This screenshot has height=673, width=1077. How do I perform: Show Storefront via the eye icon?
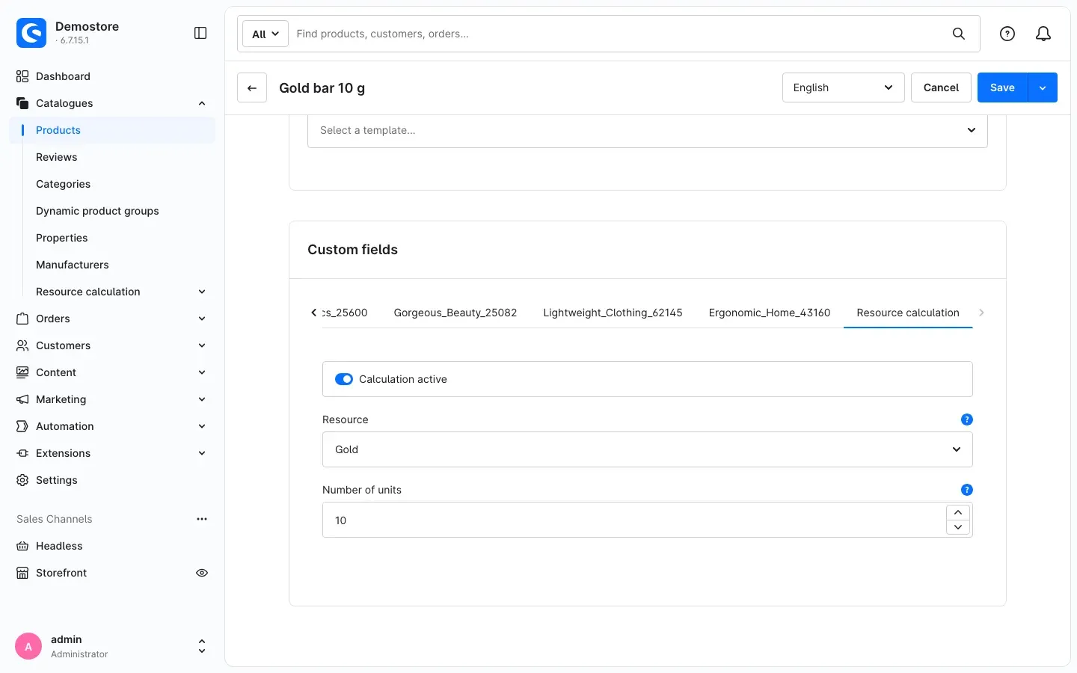click(202, 573)
